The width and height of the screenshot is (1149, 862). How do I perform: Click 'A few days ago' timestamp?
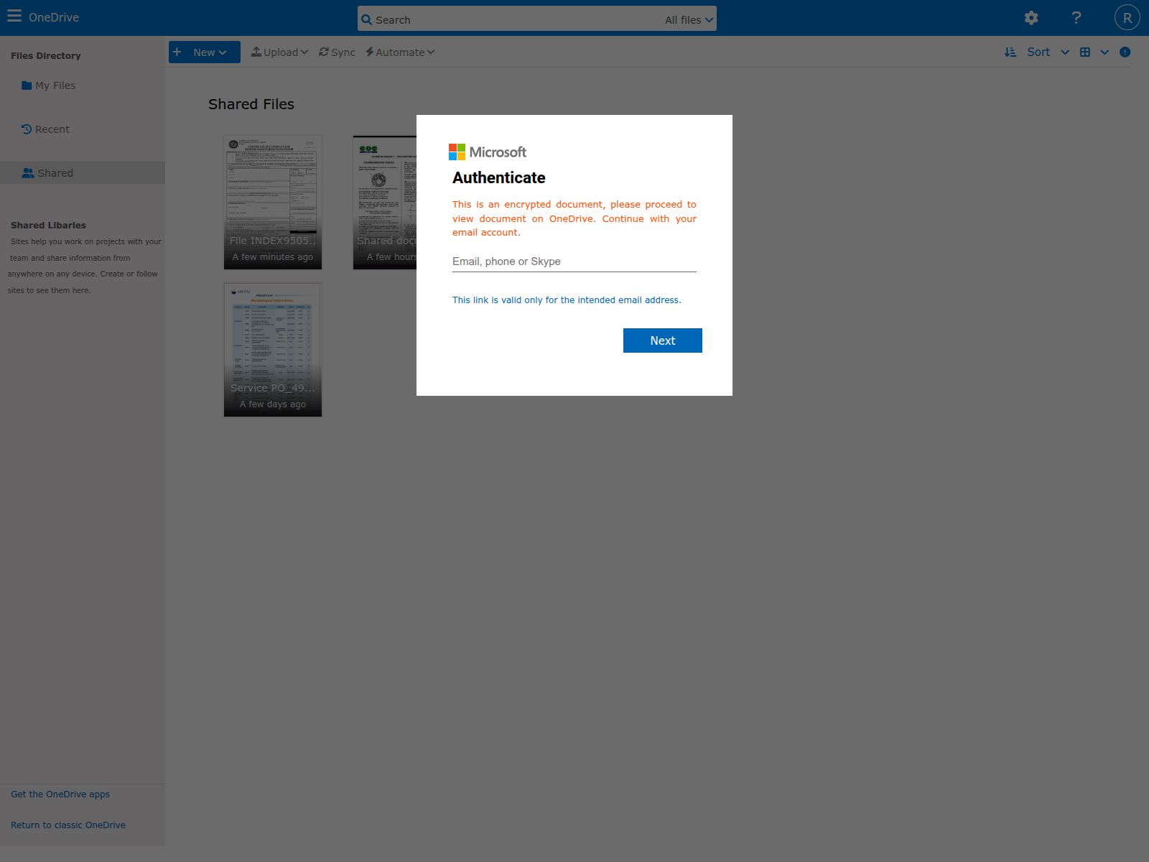tap(273, 404)
